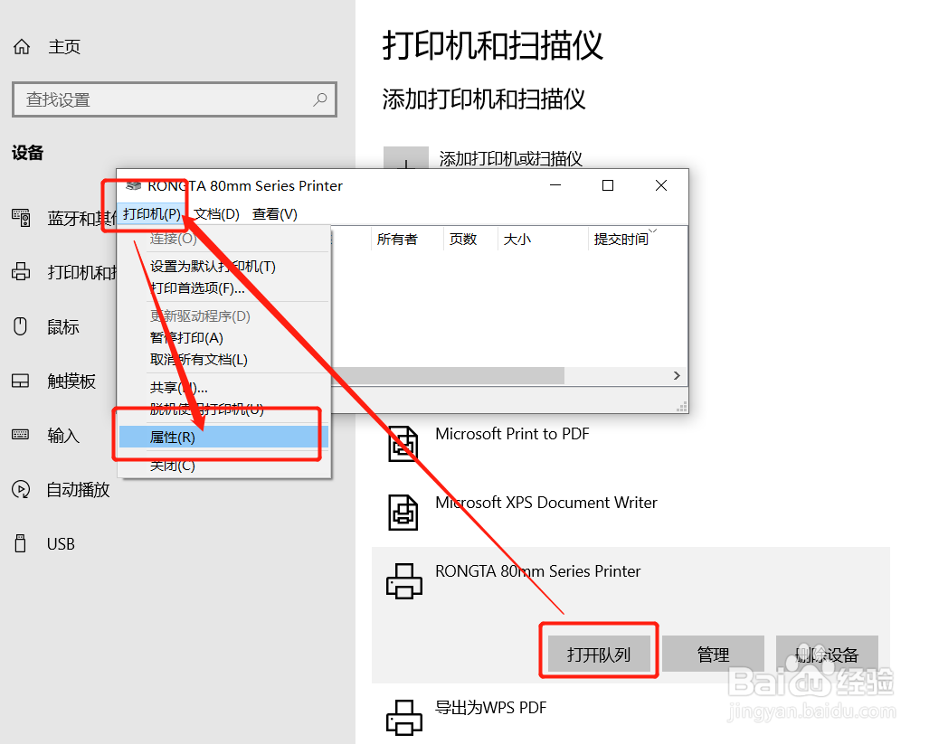The height and width of the screenshot is (744, 948).
Task: Select Microsoft XPS Document Writer name
Action: [x=546, y=503]
